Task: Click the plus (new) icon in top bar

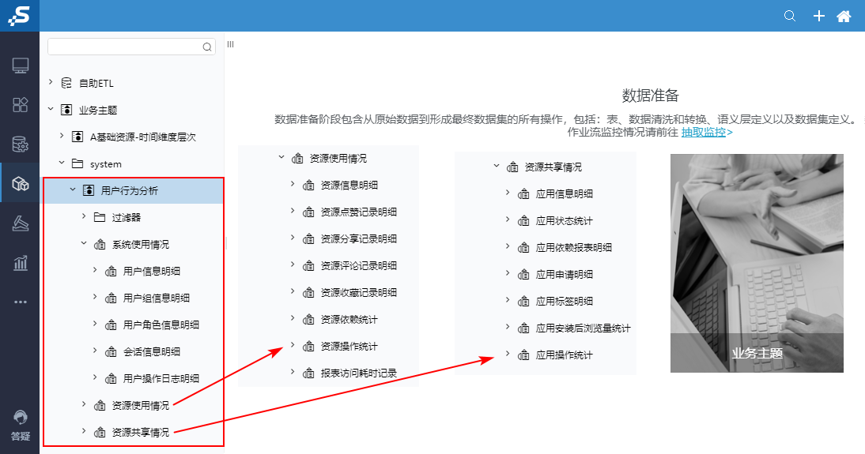Action: click(818, 16)
